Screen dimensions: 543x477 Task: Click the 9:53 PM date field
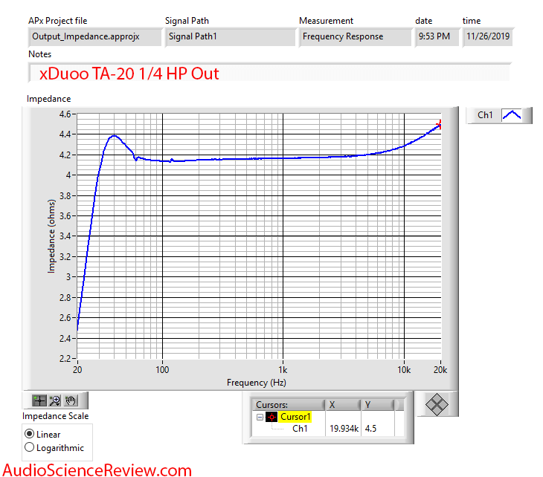pyautogui.click(x=437, y=36)
